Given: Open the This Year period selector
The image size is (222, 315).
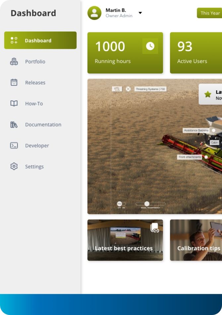Looking at the screenshot, I should point(209,13).
